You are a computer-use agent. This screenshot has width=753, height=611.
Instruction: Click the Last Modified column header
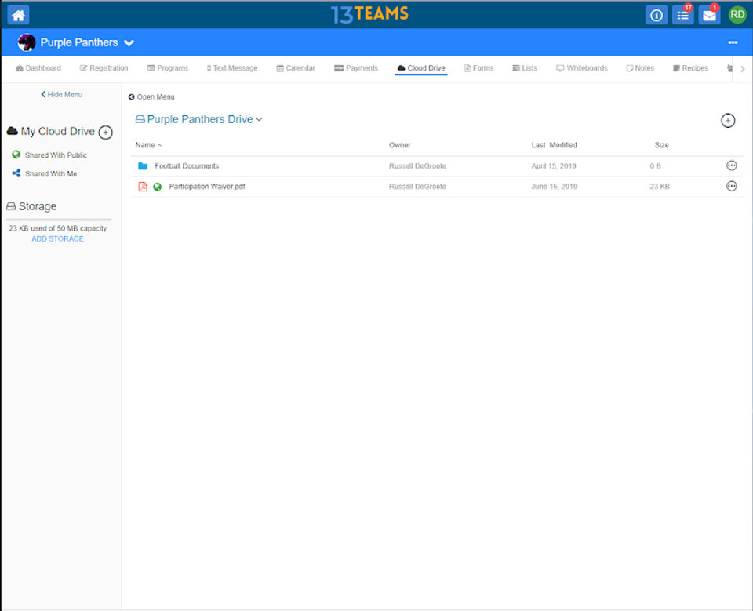[x=555, y=145]
